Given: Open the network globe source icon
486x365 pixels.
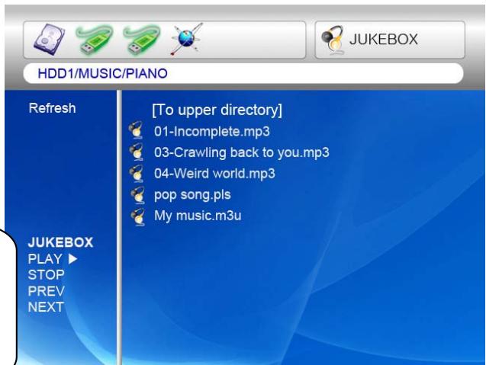Looking at the screenshot, I should tap(187, 40).
